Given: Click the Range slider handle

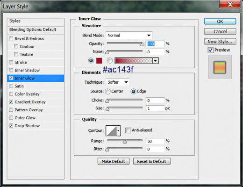Looking at the screenshot, I should 125,142.
